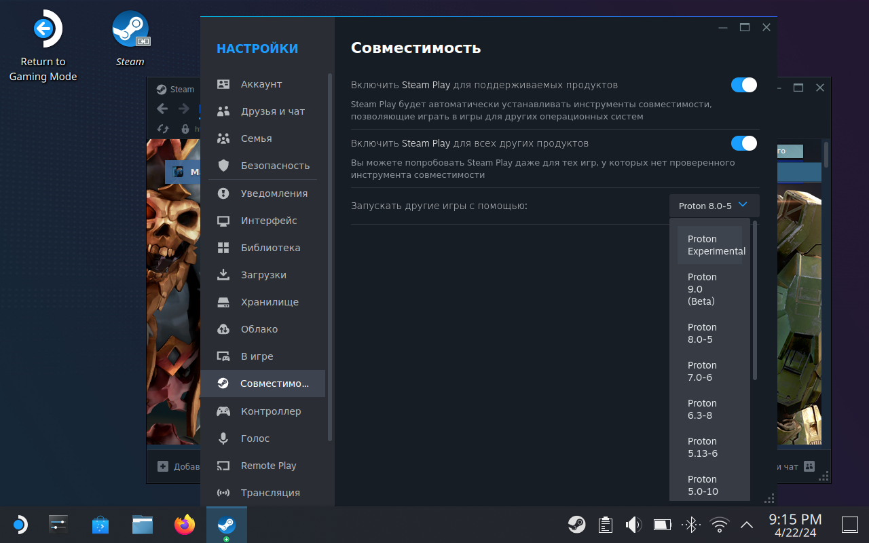Open the Контроллер settings section

263,411
